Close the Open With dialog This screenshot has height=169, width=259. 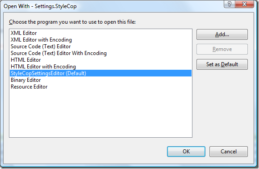tap(244, 4)
